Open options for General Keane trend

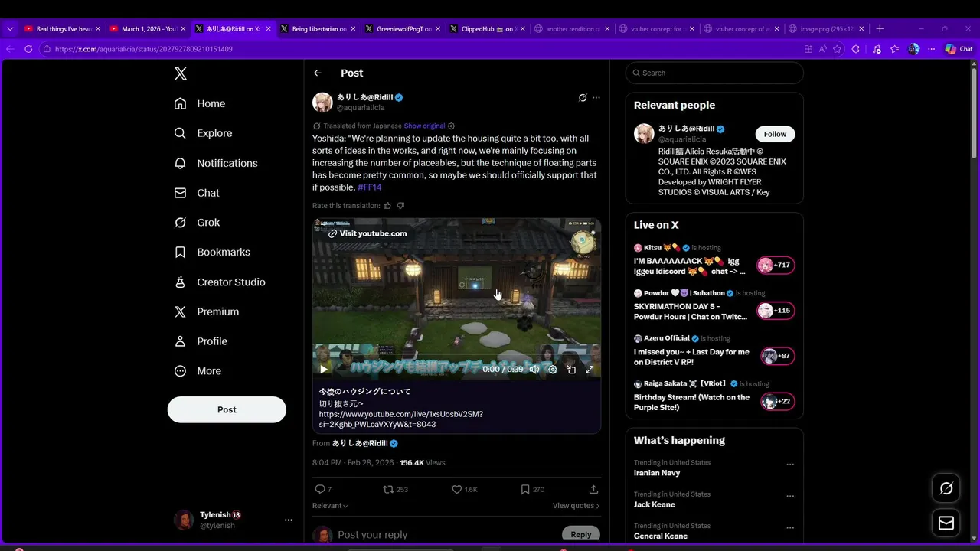click(790, 527)
